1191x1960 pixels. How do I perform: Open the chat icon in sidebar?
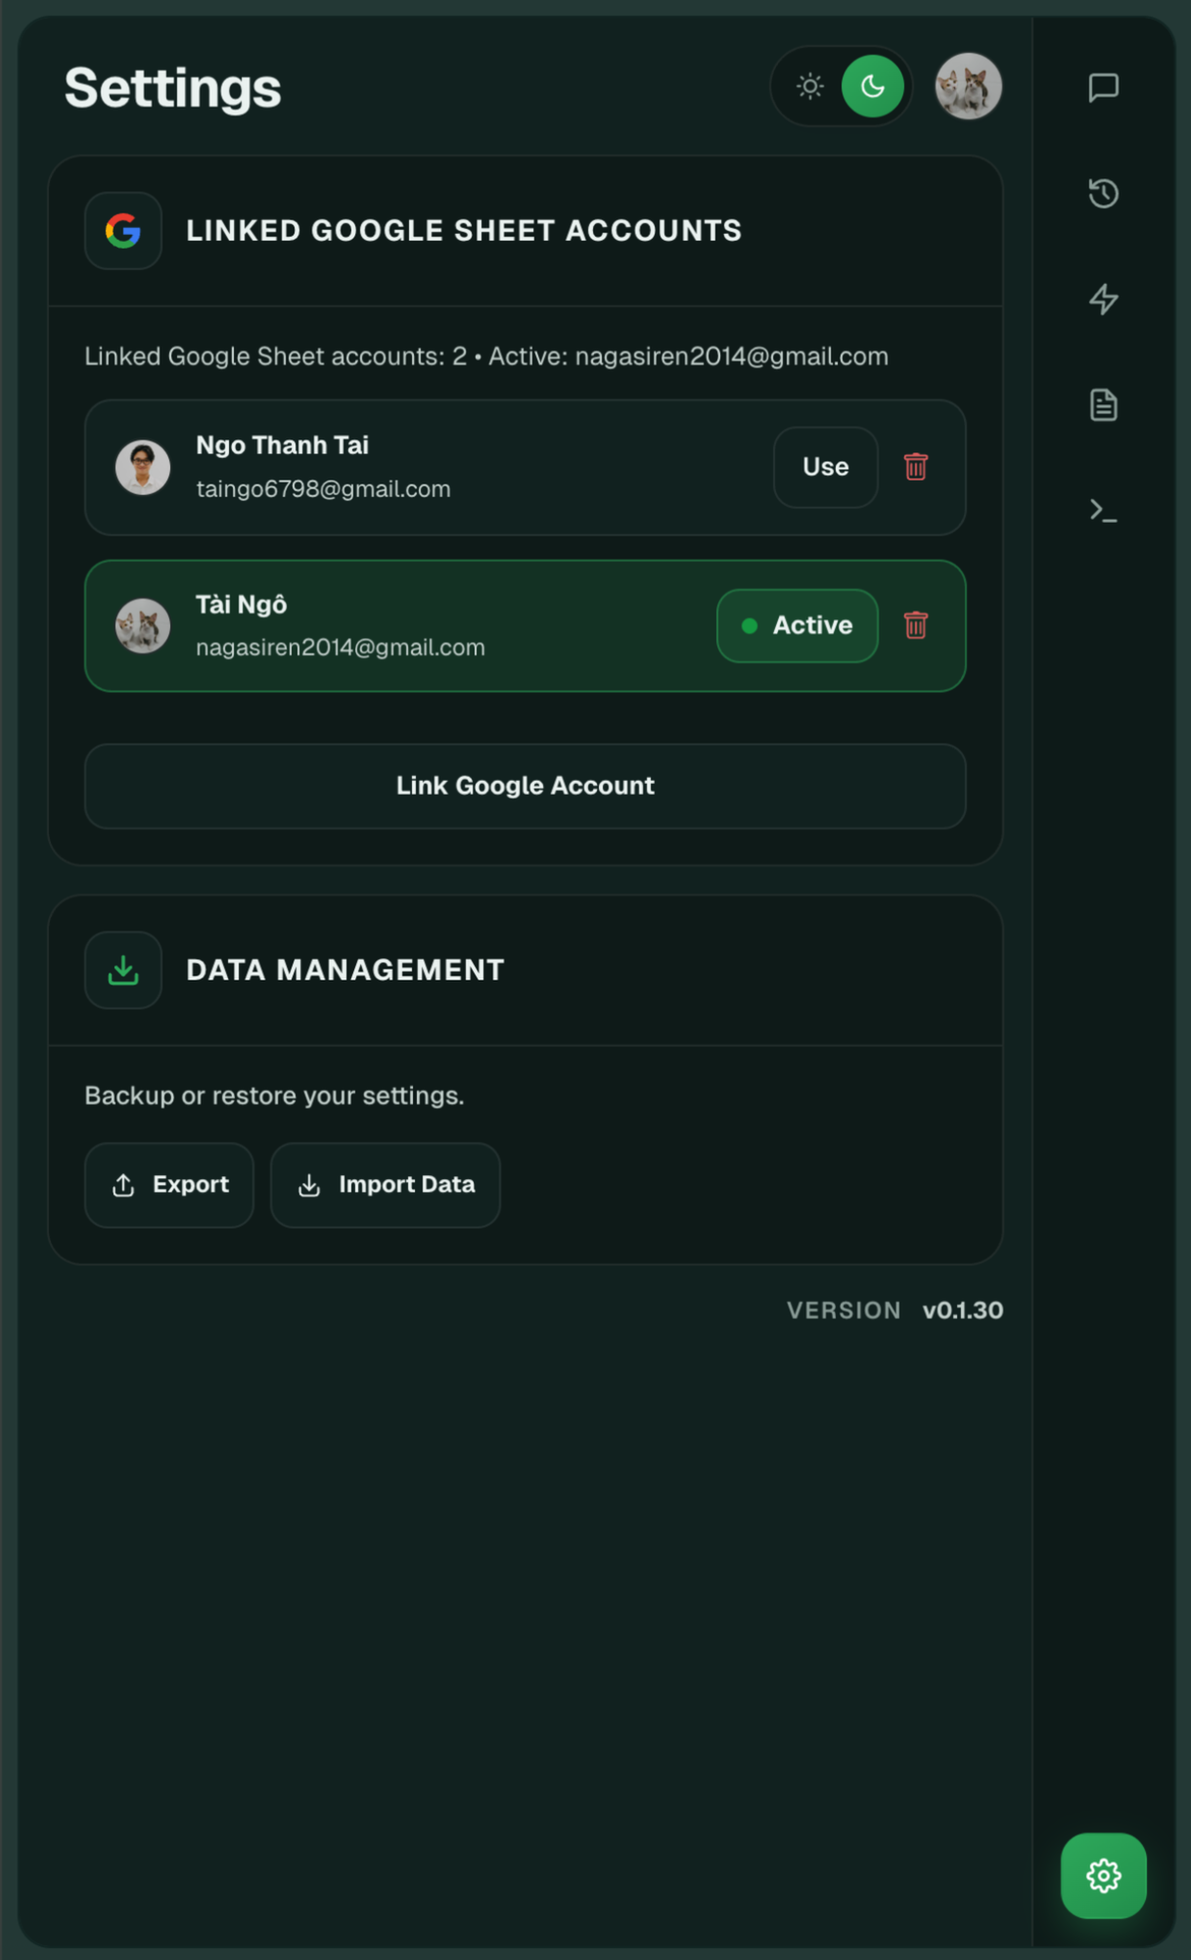1103,87
